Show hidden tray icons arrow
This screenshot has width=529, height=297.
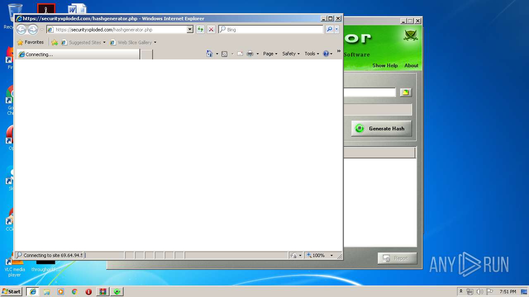pyautogui.click(x=461, y=291)
